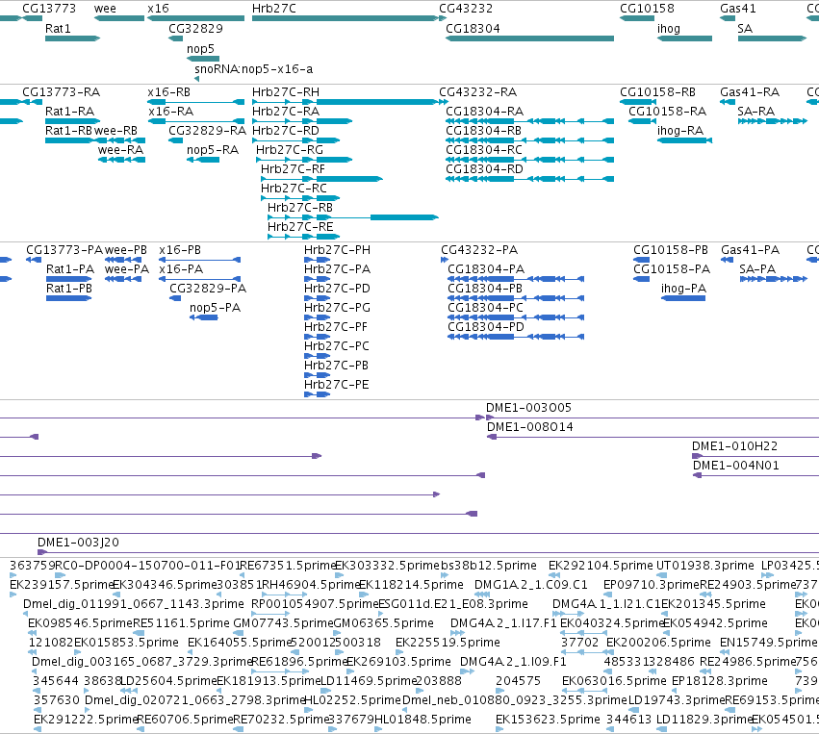819x734 pixels.
Task: Select the snoRNA:nop5-x16-a feature label
Action: click(x=254, y=69)
